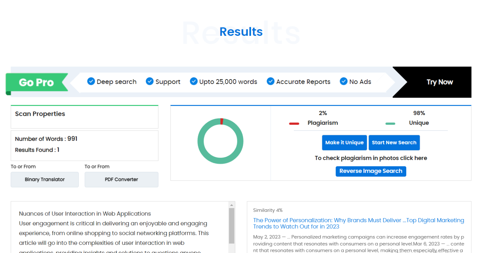Click the Results page heading

(241, 31)
